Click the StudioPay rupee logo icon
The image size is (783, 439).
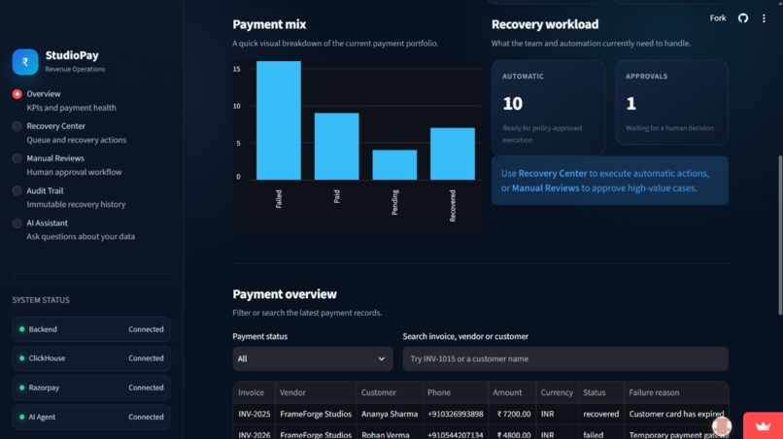coord(25,62)
